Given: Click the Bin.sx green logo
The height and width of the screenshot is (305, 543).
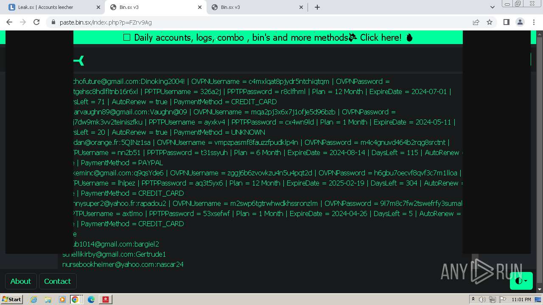Looking at the screenshot, I should tap(79, 61).
